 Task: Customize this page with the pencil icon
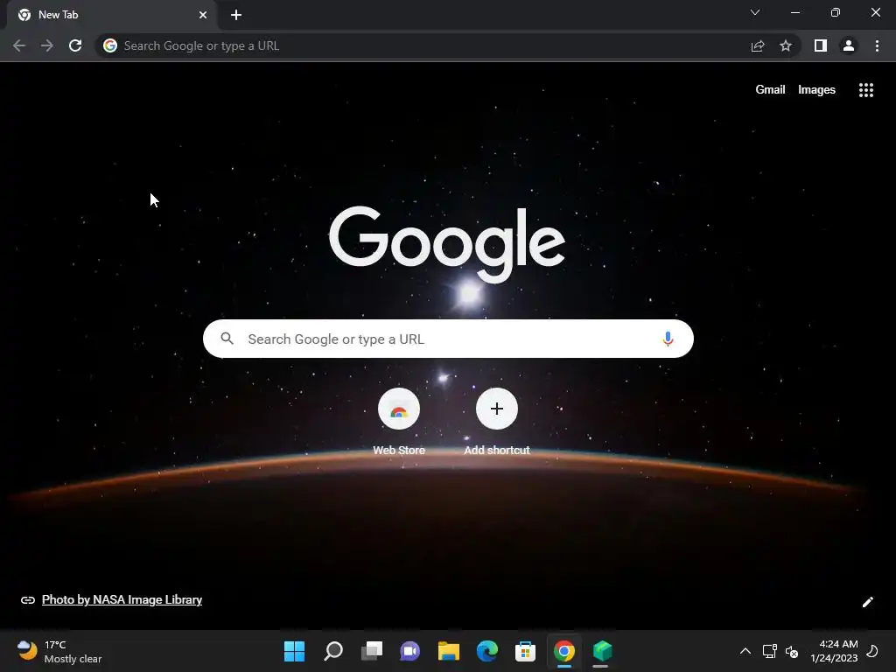(x=867, y=602)
